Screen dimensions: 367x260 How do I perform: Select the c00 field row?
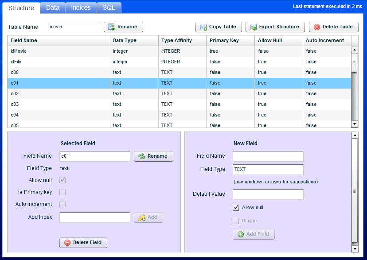(179, 73)
